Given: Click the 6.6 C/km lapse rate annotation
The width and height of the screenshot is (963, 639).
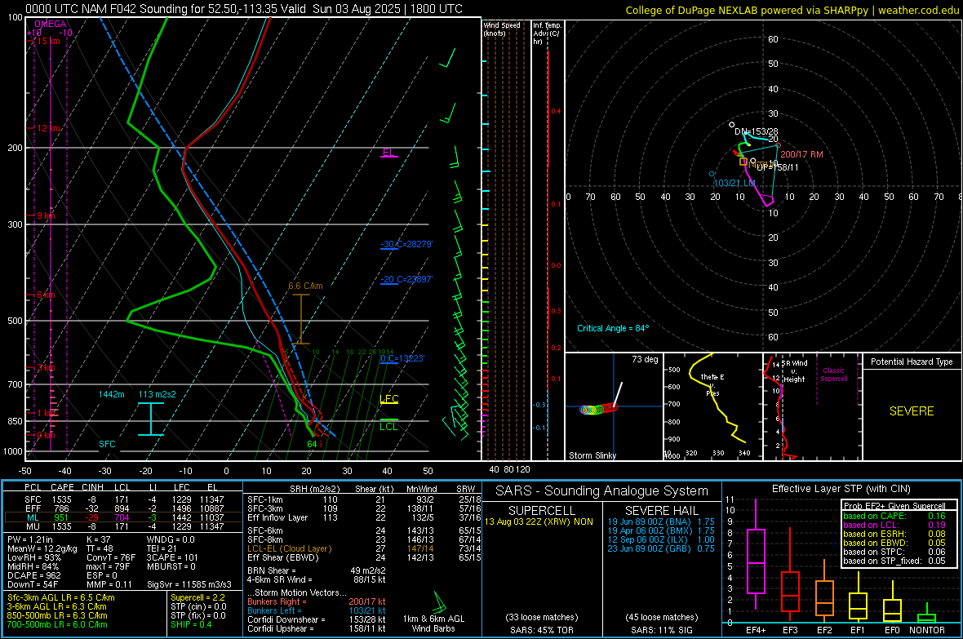Looking at the screenshot, I should point(305,286).
